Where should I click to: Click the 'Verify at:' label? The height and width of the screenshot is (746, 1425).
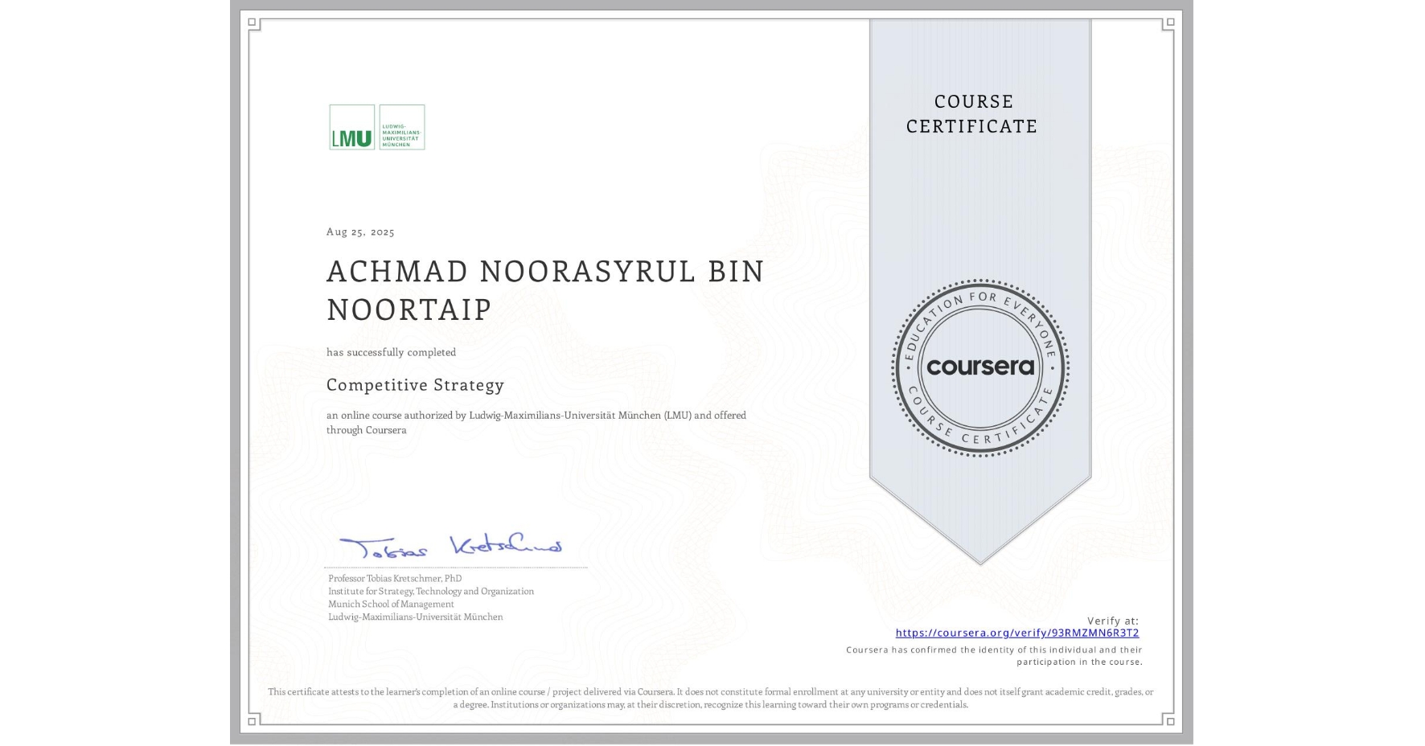pos(1113,621)
